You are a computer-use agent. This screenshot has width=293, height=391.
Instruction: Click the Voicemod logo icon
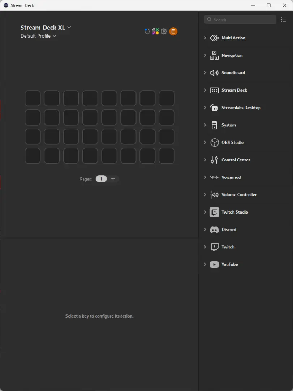click(214, 177)
